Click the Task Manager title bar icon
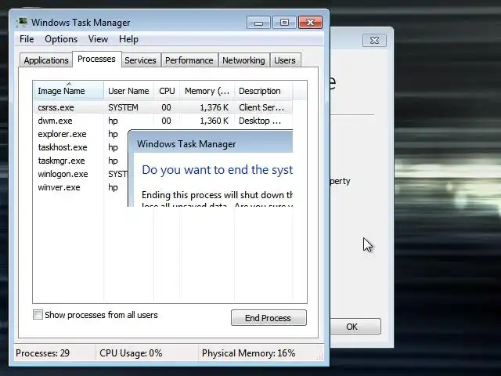 [22, 23]
